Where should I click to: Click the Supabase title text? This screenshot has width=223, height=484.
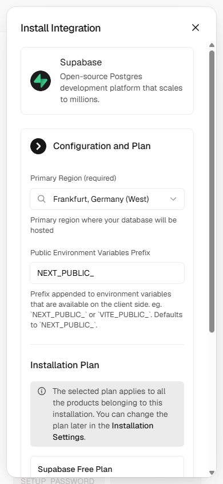coord(81,63)
